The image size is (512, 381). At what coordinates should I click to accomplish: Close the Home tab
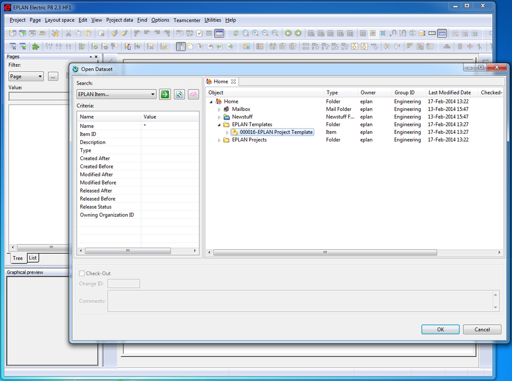[233, 81]
